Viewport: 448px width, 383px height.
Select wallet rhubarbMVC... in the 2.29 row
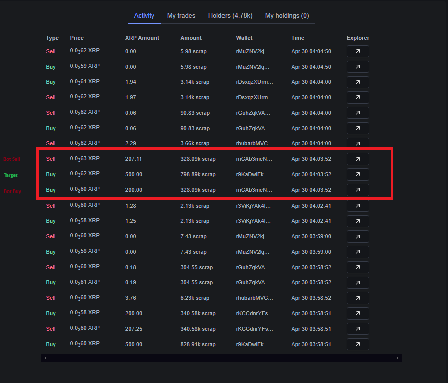(254, 143)
